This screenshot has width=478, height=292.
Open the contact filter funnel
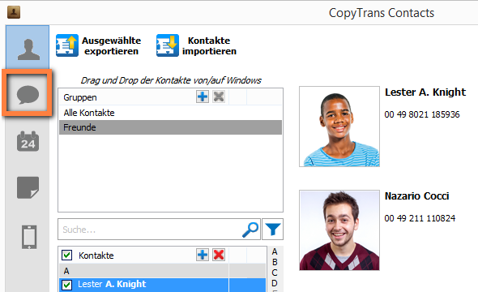[272, 230]
